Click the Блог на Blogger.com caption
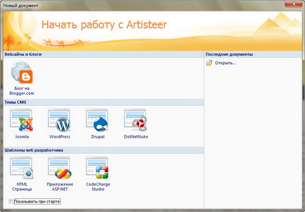Image resolution: width=305 pixels, height=212 pixels. [22, 91]
